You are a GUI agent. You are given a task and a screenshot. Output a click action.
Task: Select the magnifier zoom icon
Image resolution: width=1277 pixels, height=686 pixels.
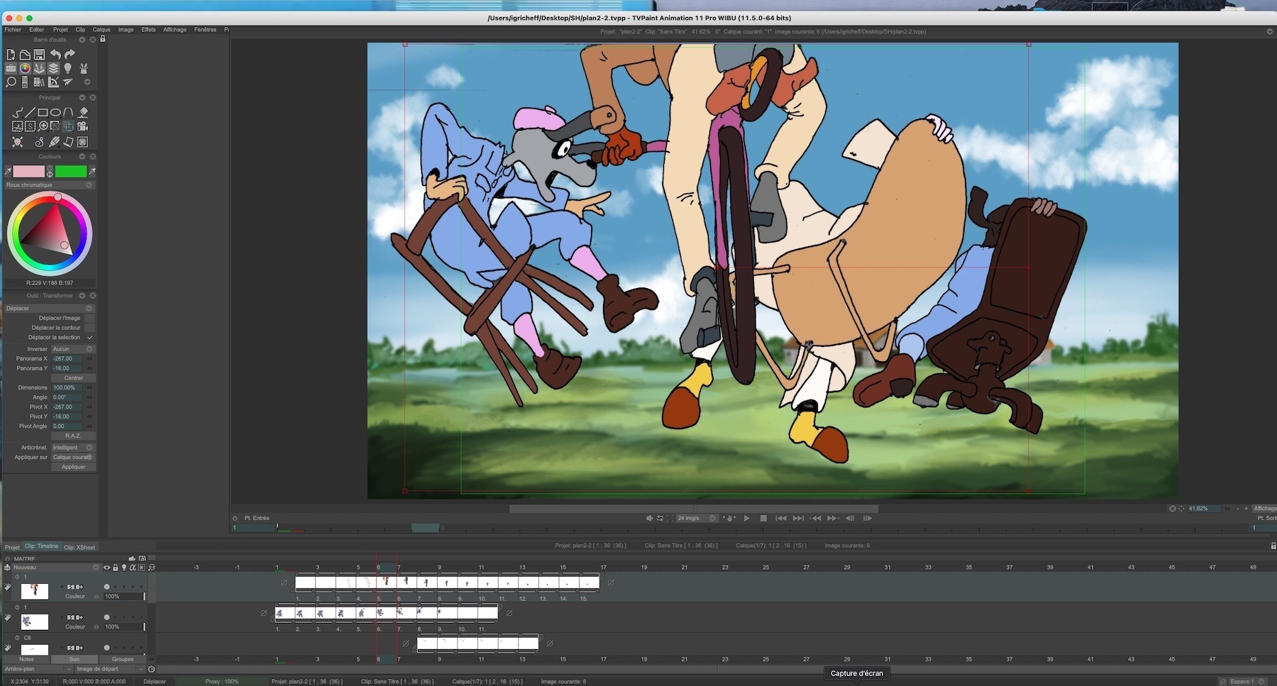pyautogui.click(x=11, y=82)
